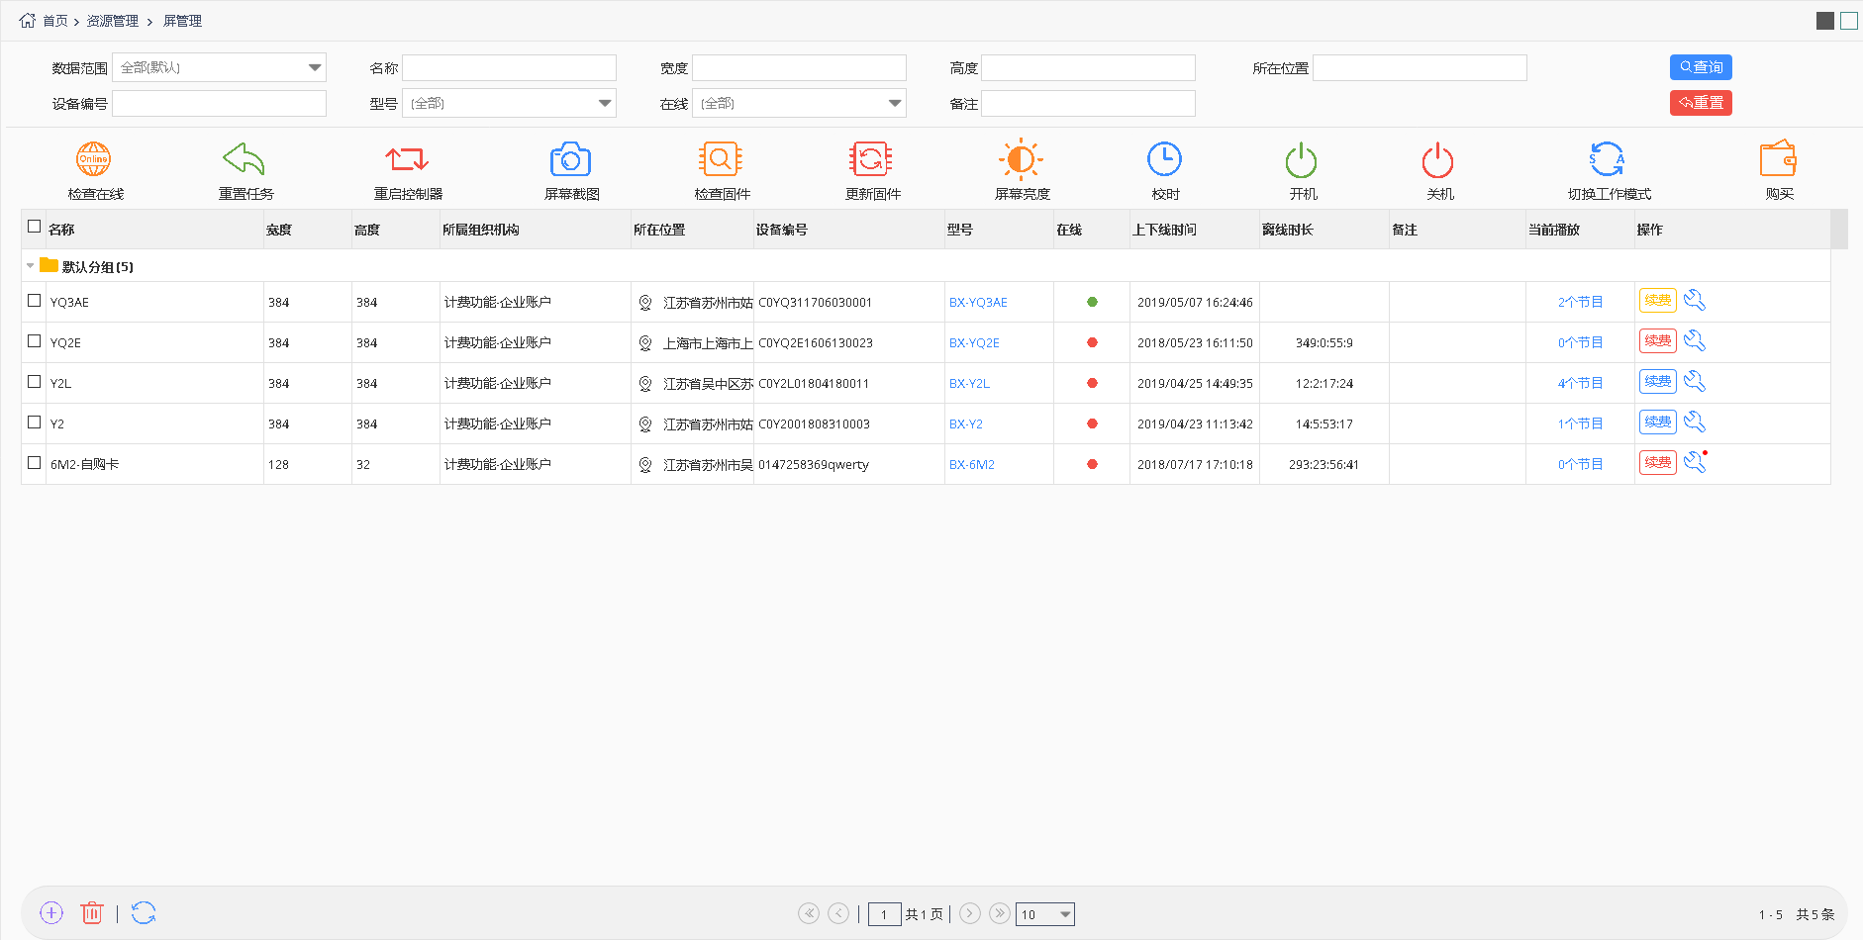Click the 重置任务 green arrow icon
This screenshot has height=940, width=1863.
[x=244, y=159]
